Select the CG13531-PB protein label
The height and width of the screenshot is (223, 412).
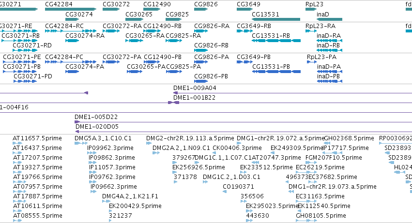click(271, 67)
